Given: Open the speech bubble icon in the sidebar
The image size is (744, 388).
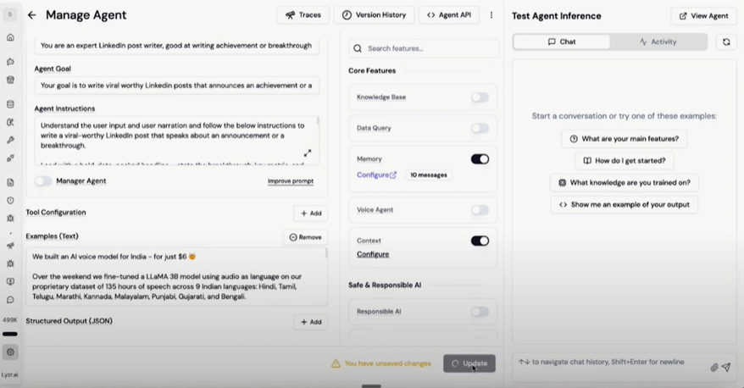Looking at the screenshot, I should 10,300.
